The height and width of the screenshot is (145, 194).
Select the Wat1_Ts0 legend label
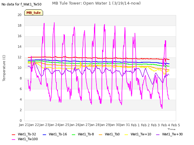pos(112,134)
